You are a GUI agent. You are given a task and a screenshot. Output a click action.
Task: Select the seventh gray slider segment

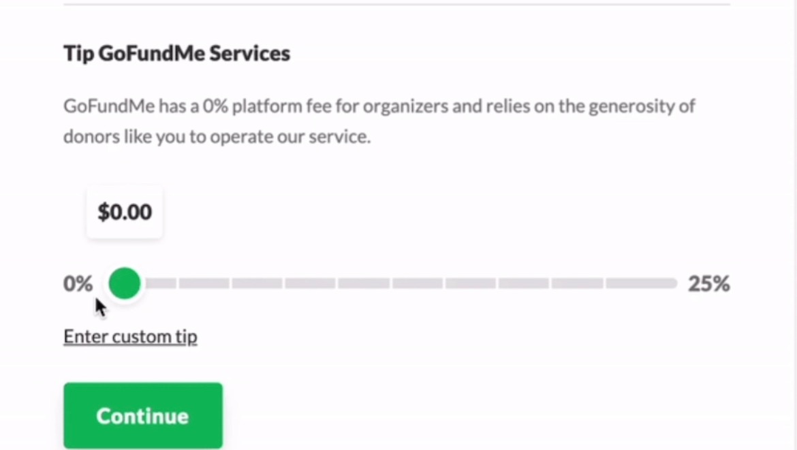click(x=471, y=283)
